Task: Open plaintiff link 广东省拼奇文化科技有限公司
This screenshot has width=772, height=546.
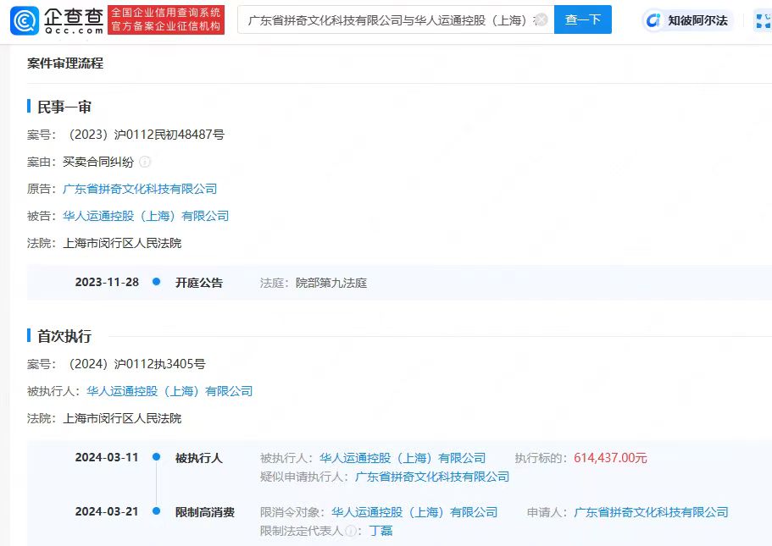Action: pos(140,189)
